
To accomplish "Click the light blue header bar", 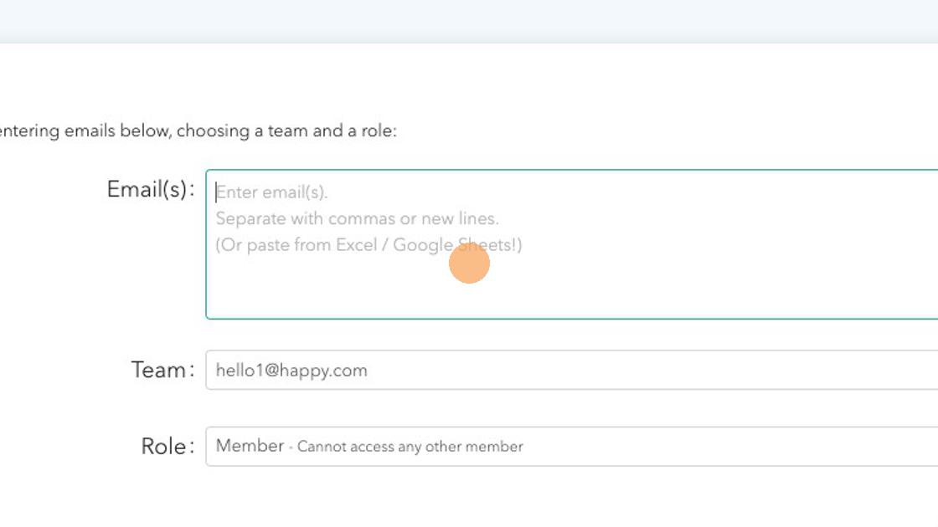I will [x=469, y=21].
